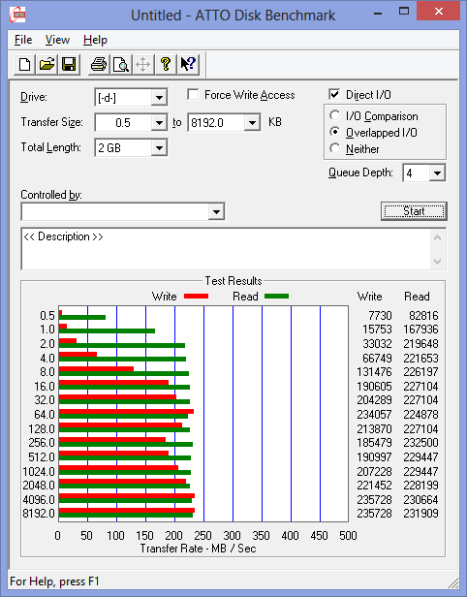Click write value 234057
The height and width of the screenshot is (597, 467).
point(374,414)
